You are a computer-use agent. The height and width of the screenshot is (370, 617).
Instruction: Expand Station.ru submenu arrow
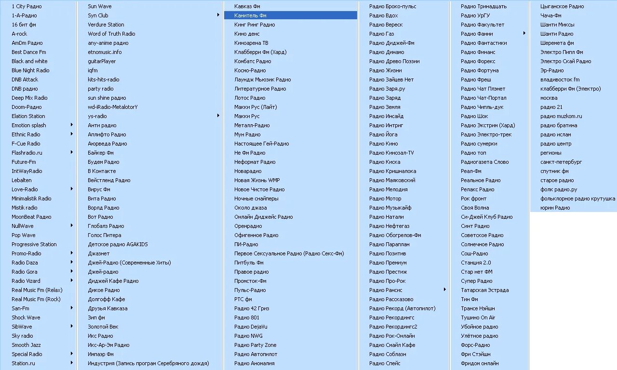tap(72, 363)
